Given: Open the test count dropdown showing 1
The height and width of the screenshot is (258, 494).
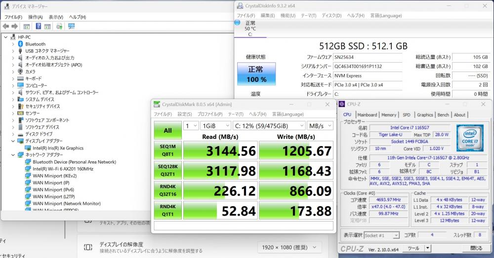Looking at the screenshot, I should coord(191,126).
